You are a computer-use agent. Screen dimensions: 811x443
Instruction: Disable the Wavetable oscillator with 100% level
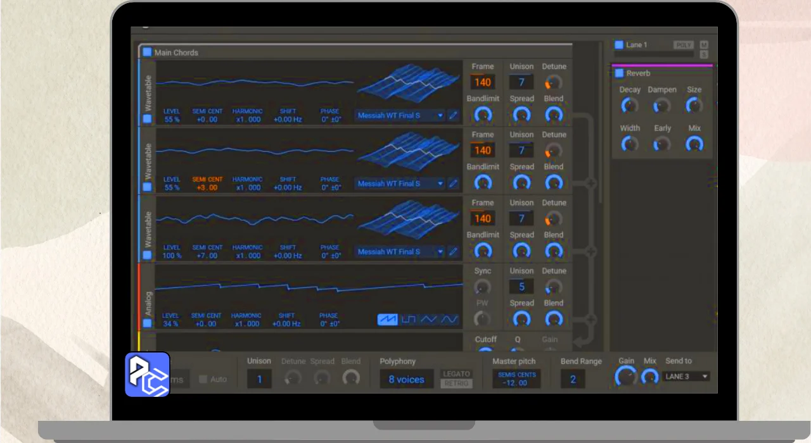coord(147,255)
